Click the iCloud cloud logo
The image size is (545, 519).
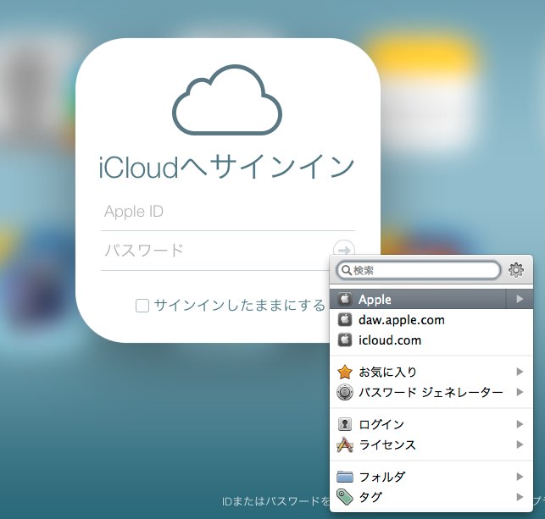click(x=227, y=100)
